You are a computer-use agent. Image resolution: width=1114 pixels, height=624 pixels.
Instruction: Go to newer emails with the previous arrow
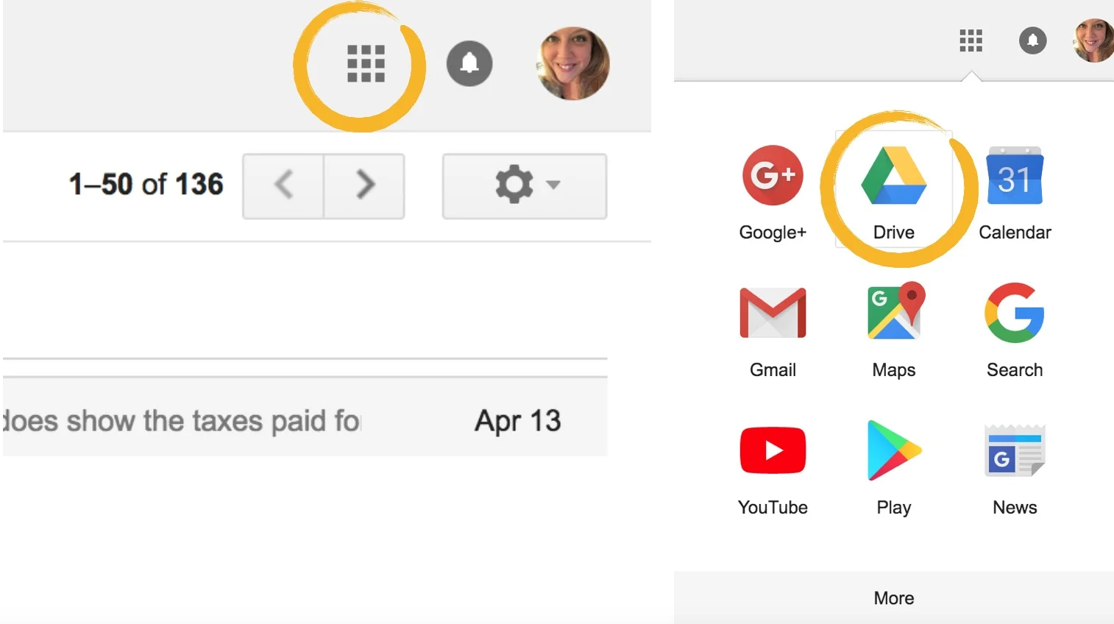pos(284,185)
